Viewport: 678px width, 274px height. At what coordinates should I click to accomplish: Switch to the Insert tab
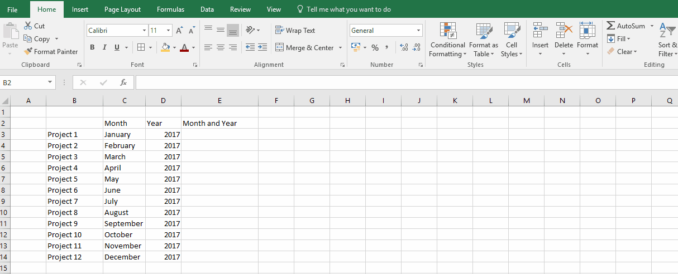80,9
